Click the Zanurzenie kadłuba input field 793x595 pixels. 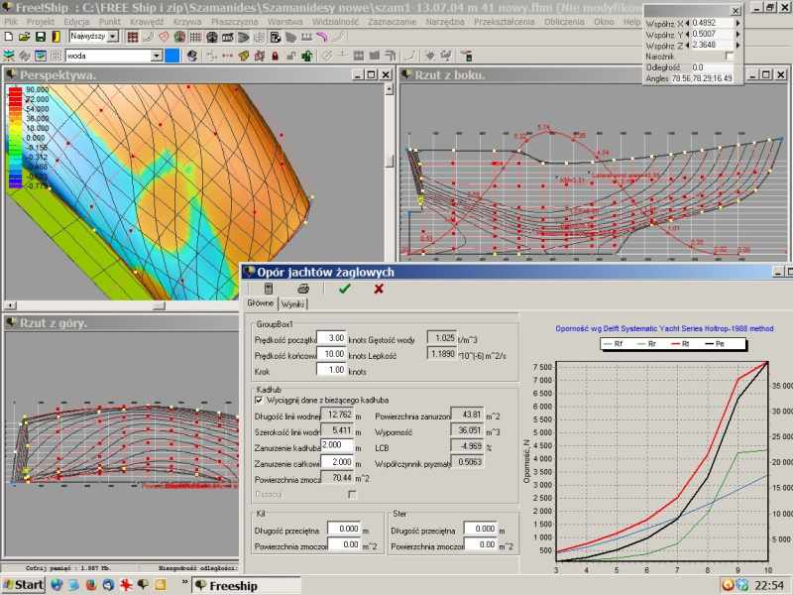[337, 445]
